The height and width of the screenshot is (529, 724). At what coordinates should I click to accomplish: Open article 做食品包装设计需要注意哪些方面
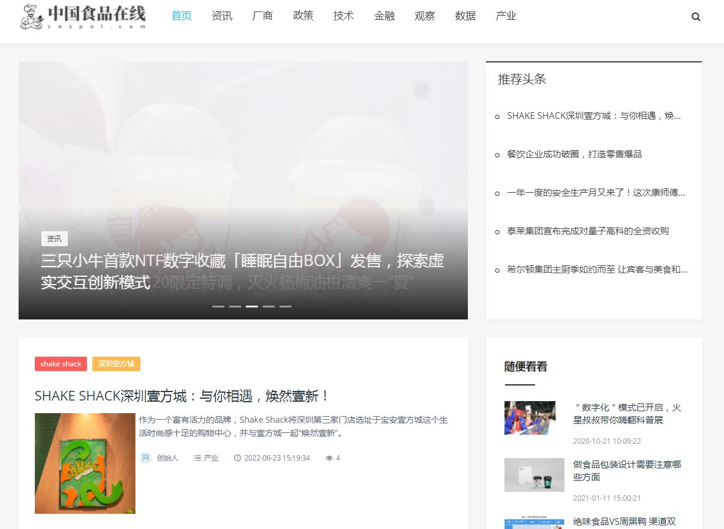coord(627,471)
